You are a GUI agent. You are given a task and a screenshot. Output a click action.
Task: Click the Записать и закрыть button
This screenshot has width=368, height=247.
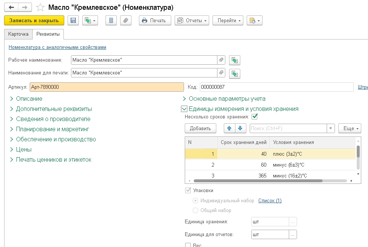click(34, 20)
